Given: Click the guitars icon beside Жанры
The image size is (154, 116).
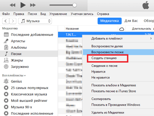Looking at the screenshot, I should pyautogui.click(x=6, y=60).
